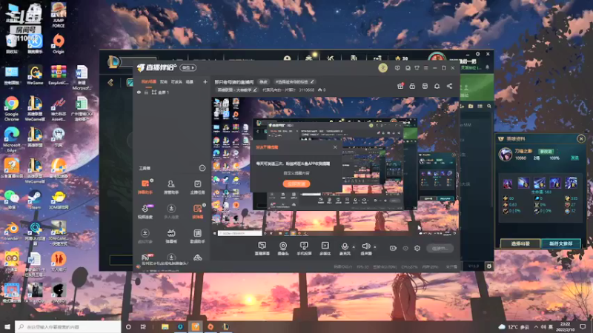Click the orange send button in reminder popup
The height and width of the screenshot is (333, 593).
tap(296, 184)
